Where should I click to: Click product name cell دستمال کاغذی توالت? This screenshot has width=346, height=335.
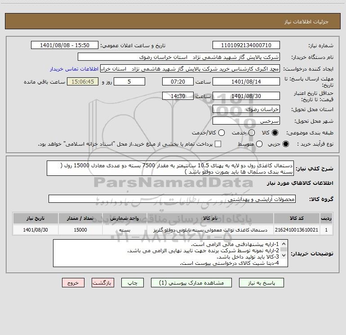coord(210,230)
